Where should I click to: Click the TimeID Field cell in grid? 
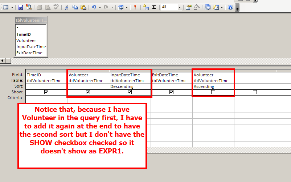point(46,75)
